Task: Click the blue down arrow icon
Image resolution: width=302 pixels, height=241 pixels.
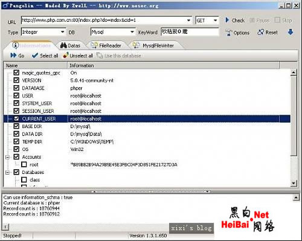Action: [291, 32]
